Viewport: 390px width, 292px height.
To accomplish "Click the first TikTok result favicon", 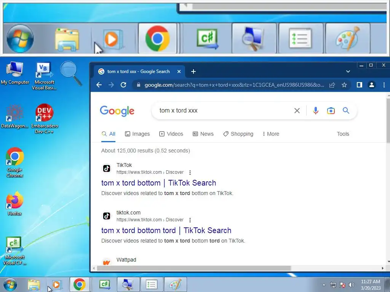I will tap(107, 168).
